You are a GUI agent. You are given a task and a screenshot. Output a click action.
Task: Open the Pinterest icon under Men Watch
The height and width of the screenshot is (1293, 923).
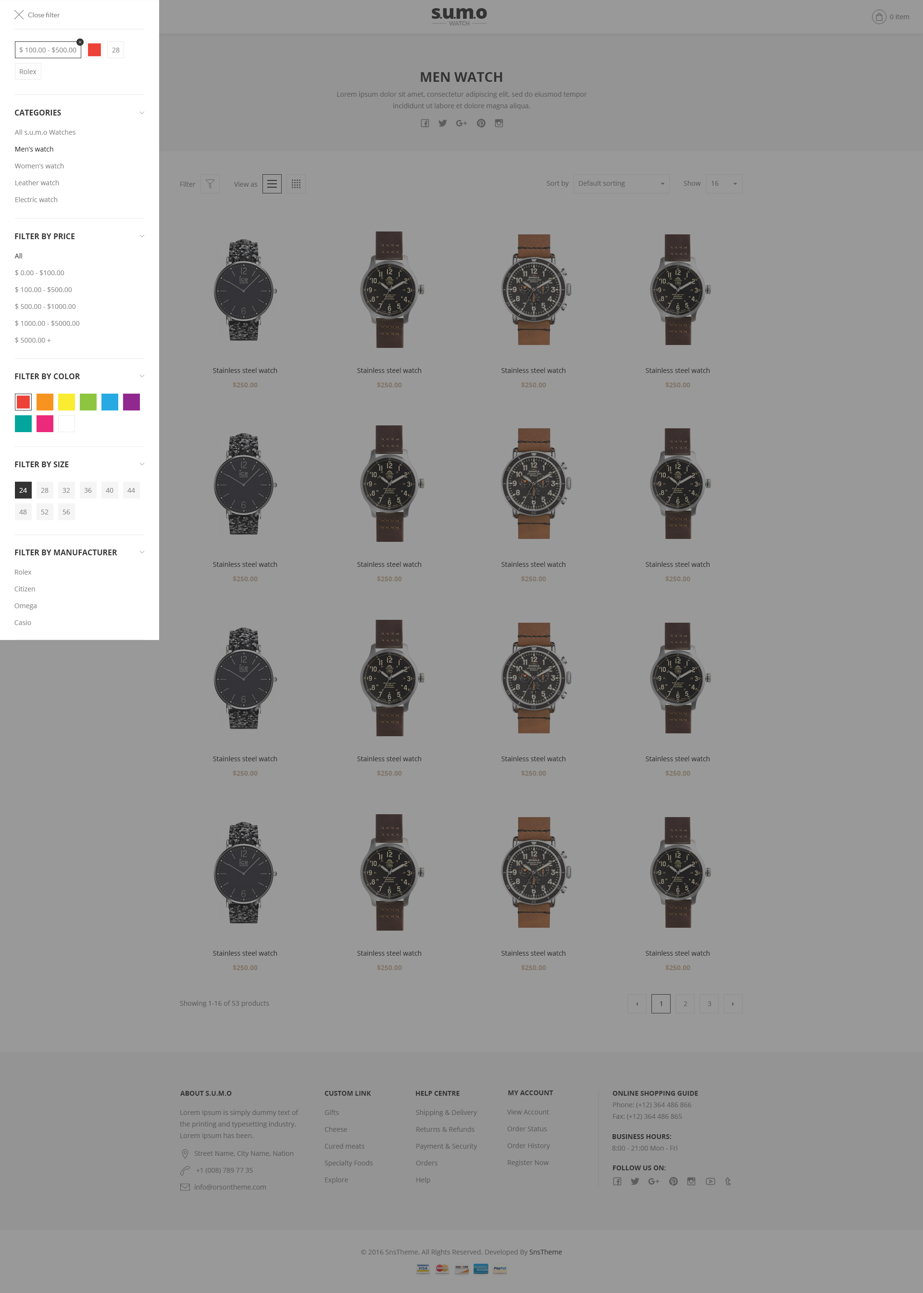481,124
